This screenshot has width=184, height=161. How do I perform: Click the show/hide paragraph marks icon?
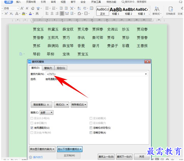pyautogui.click(x=85, y=8)
